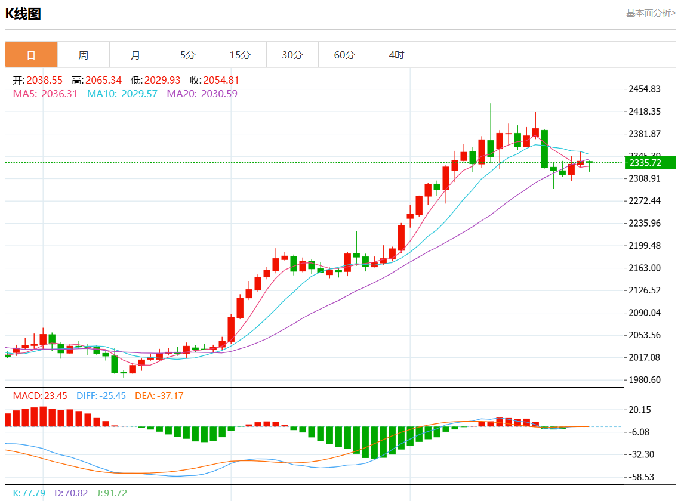Click the DEA:-37.17 label
The width and height of the screenshot is (684, 501).
(x=159, y=396)
